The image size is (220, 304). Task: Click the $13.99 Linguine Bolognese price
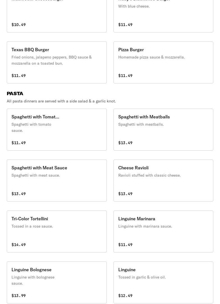[18, 296]
